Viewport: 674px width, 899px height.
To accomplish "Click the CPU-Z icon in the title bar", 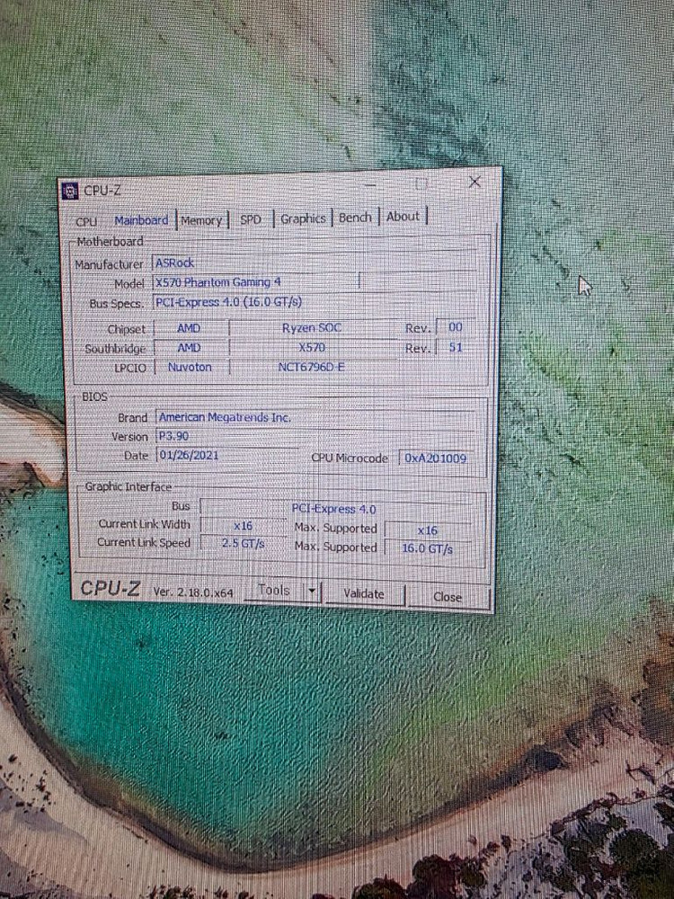I will (x=69, y=190).
